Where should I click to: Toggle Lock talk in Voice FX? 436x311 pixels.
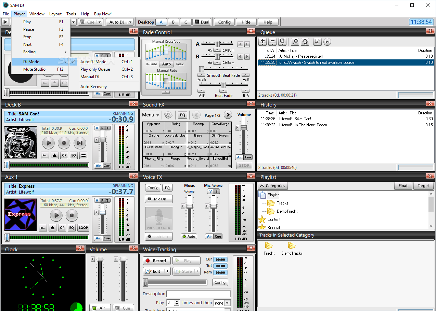pyautogui.click(x=159, y=237)
